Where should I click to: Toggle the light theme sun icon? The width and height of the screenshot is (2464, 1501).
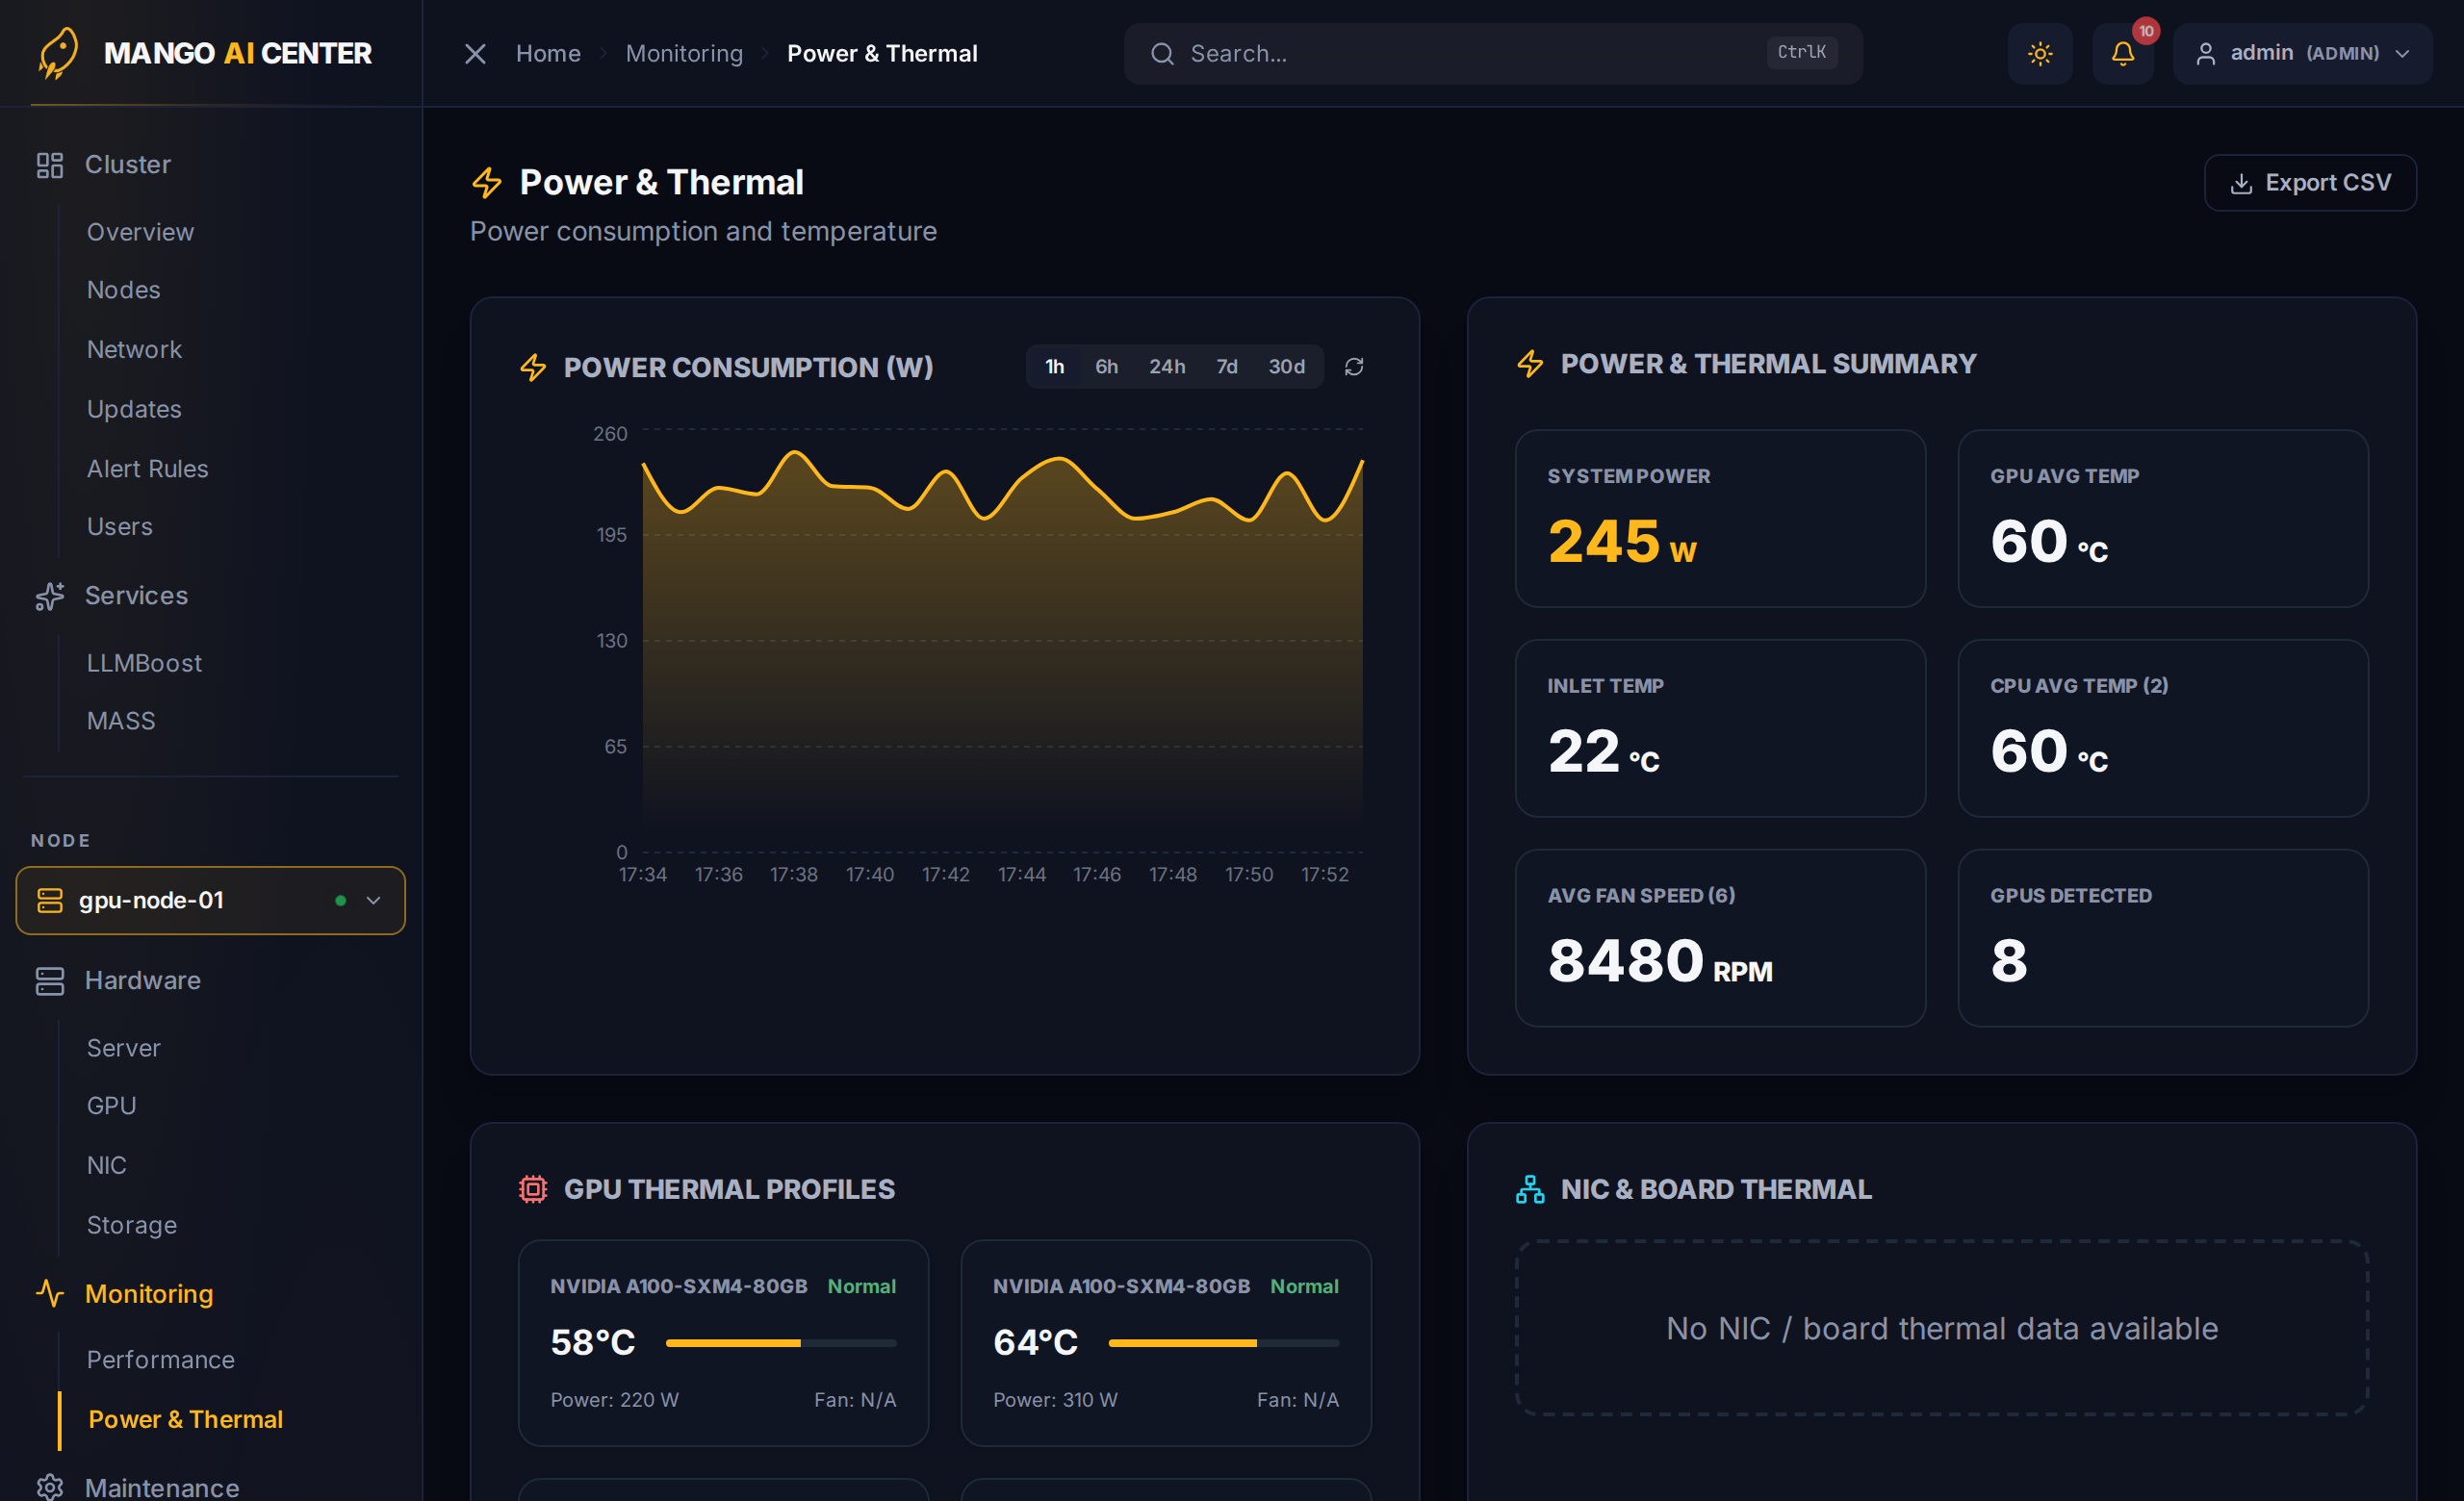(x=2040, y=54)
